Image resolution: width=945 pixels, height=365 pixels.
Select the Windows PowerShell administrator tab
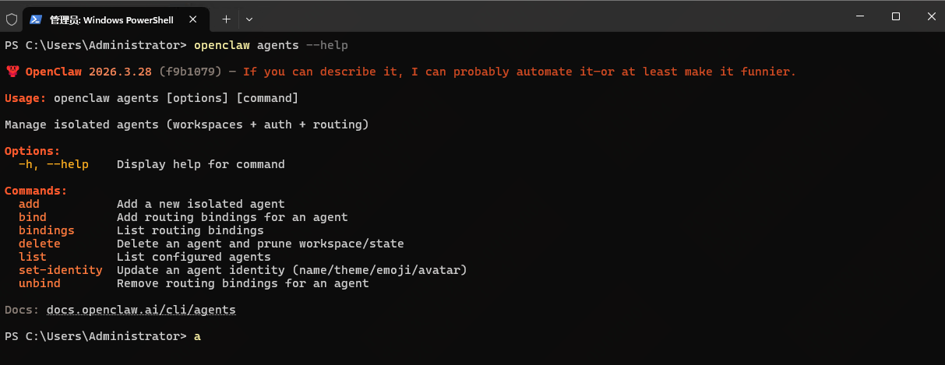[x=117, y=19]
